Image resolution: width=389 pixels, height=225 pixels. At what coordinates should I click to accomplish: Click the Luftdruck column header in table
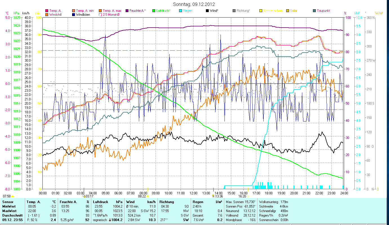(101, 202)
